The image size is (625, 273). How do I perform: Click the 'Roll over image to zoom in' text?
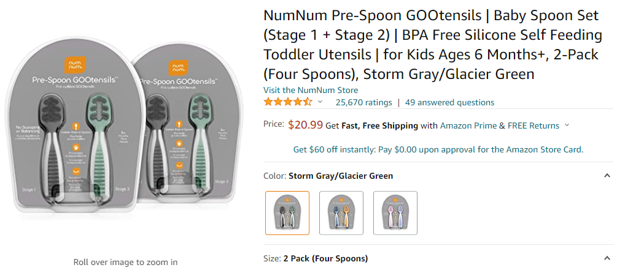[125, 262]
